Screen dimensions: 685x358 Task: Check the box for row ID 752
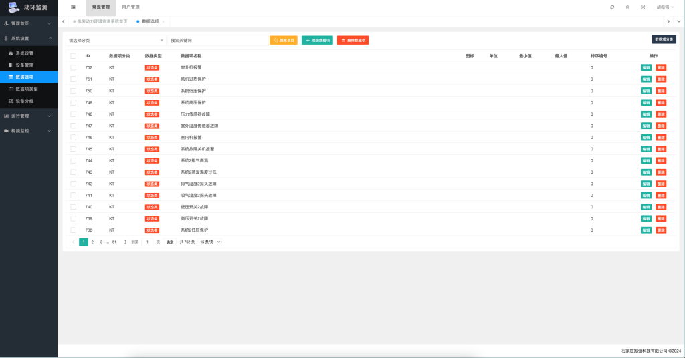coord(74,67)
